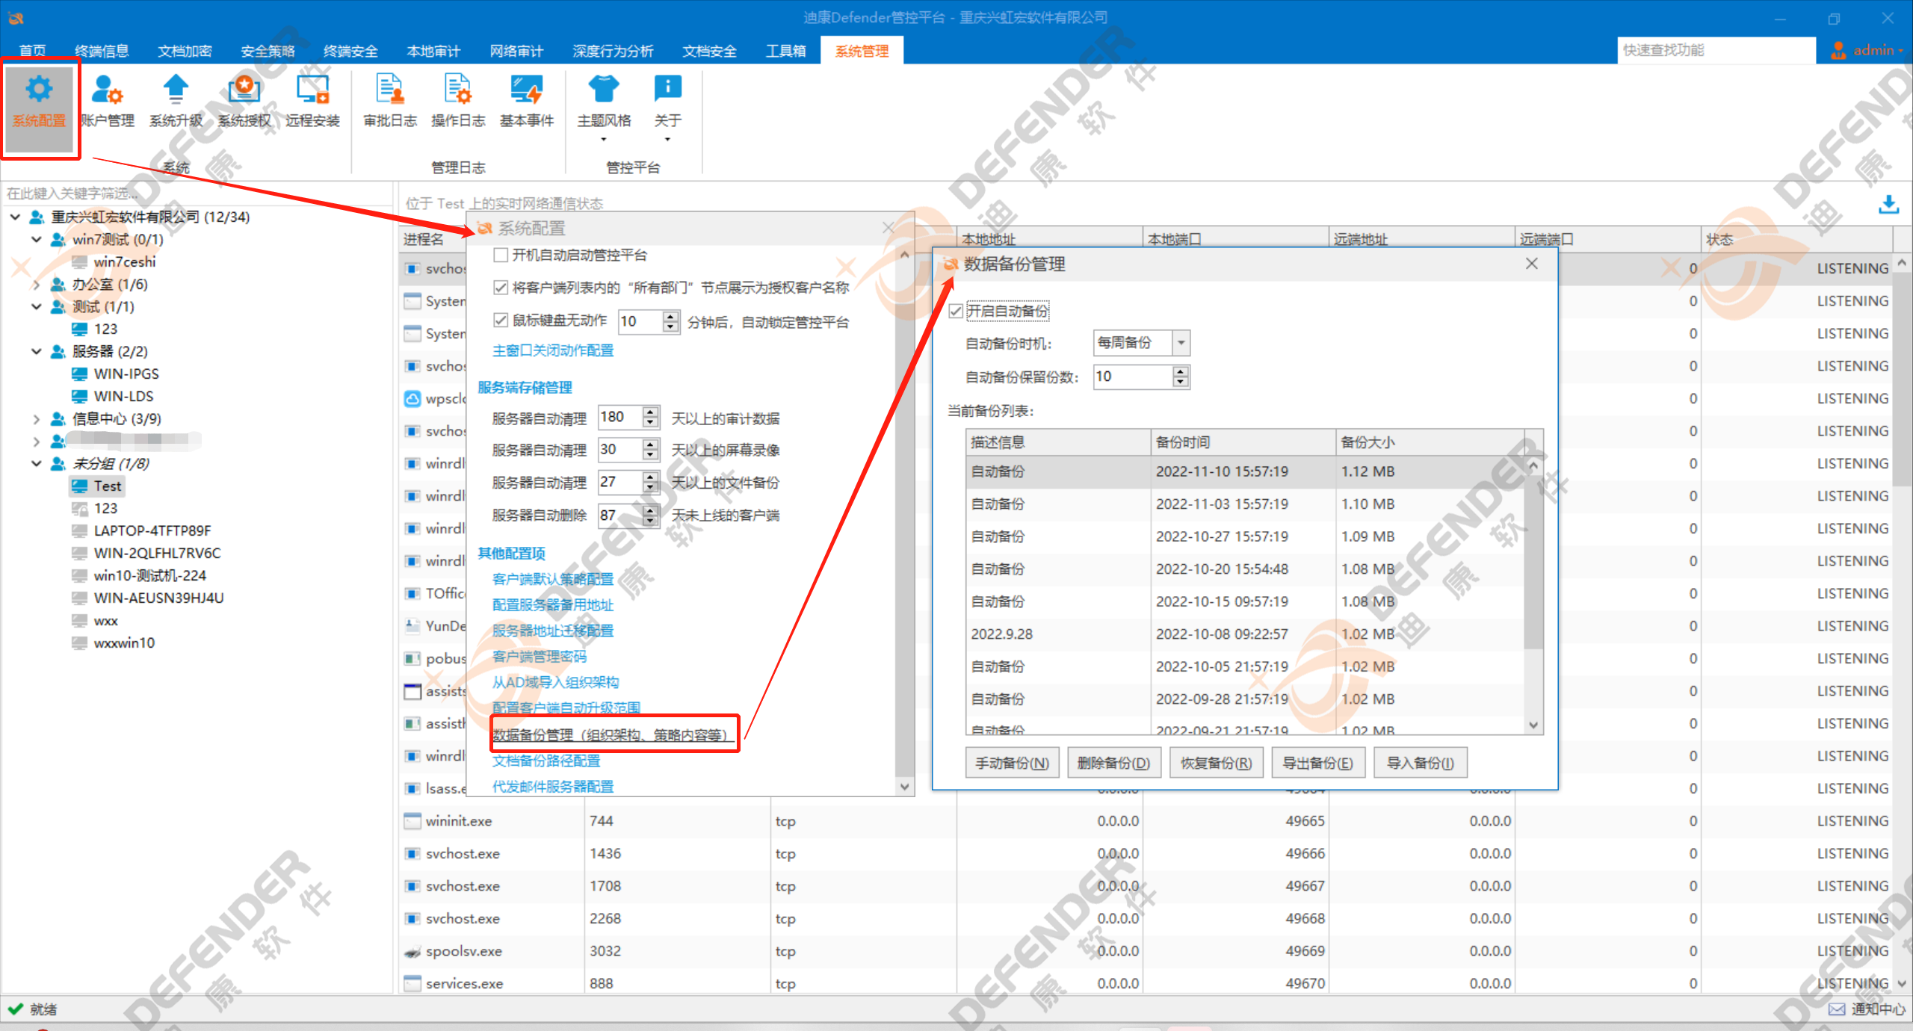The image size is (1913, 1031).
Task: Click services.exe process row icon
Action: coord(412,983)
